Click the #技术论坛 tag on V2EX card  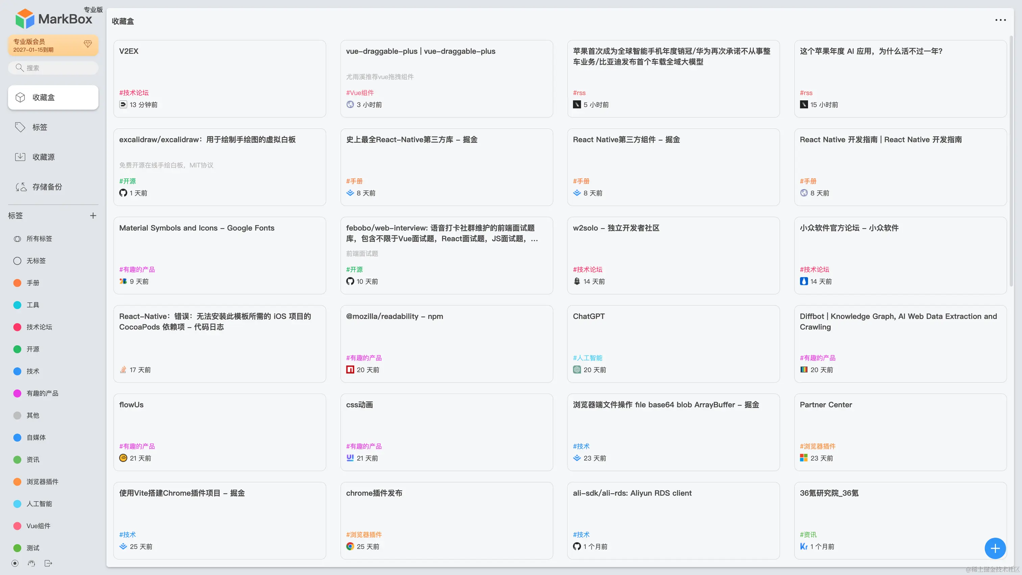(x=134, y=93)
